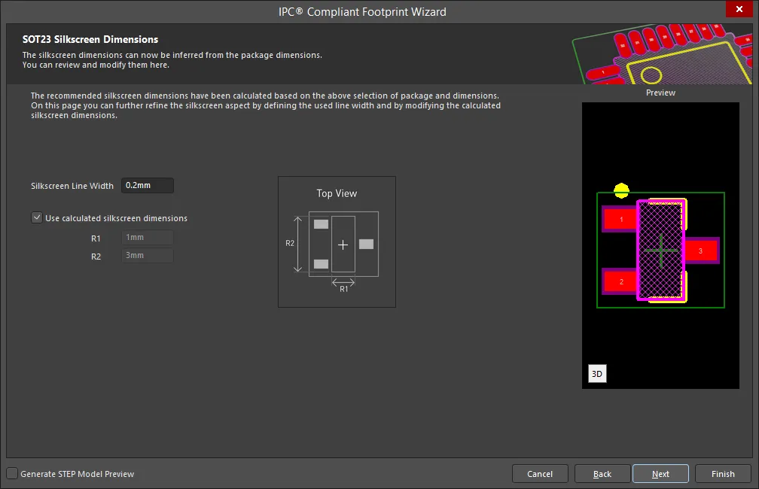Screen dimensions: 759x489
Task: Click the yellow pin-1 marker dot in preview
Action: 621,190
